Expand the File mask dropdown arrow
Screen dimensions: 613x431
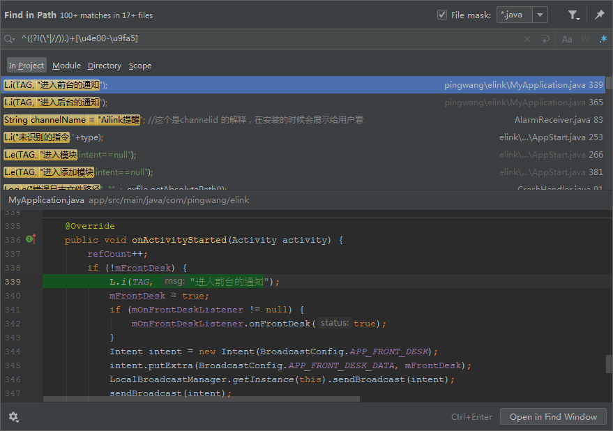(x=541, y=15)
